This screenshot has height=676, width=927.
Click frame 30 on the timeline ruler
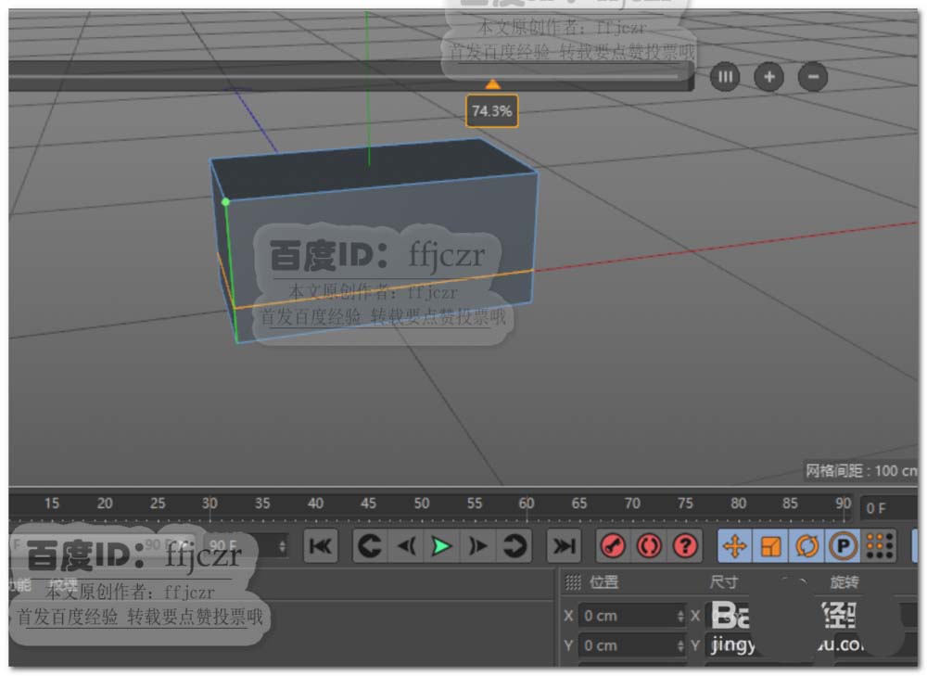[210, 504]
